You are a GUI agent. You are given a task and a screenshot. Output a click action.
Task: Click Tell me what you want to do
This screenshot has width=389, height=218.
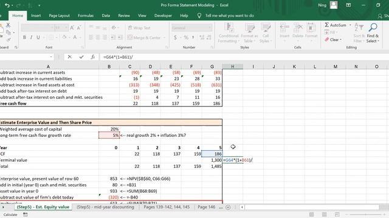[229, 16]
